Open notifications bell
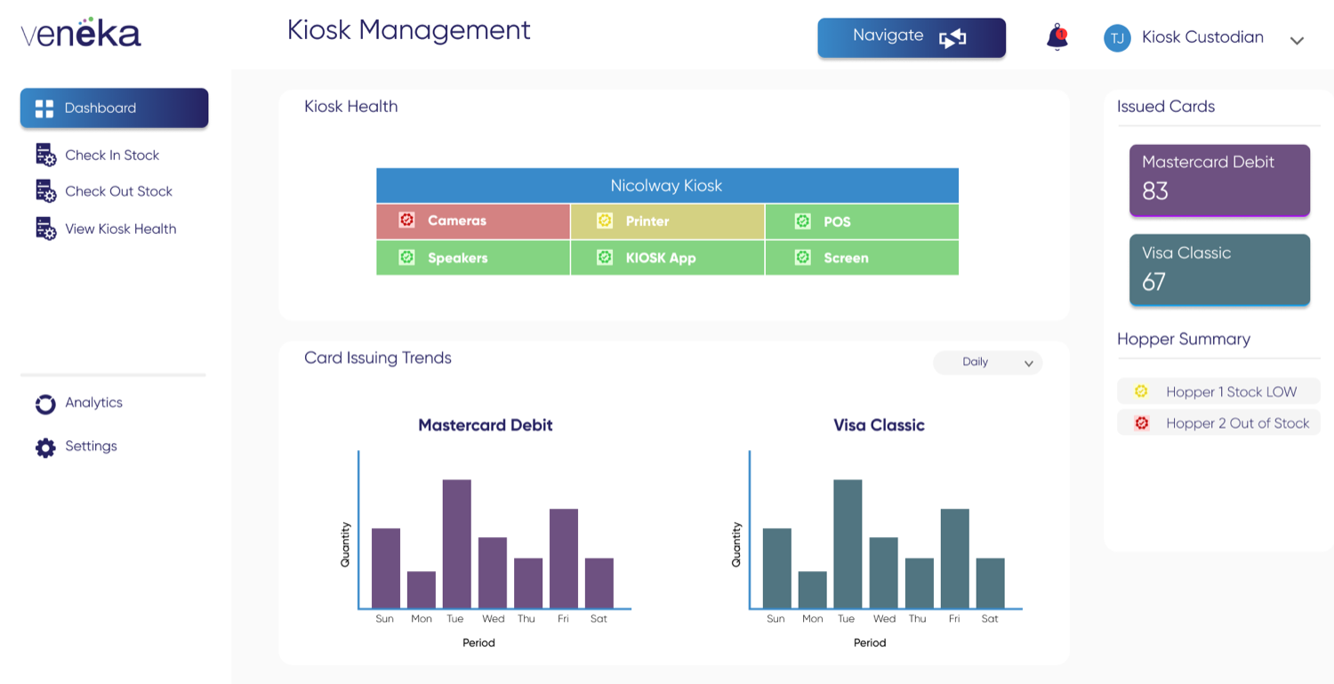Viewport: 1334px width, 684px height. [x=1057, y=37]
